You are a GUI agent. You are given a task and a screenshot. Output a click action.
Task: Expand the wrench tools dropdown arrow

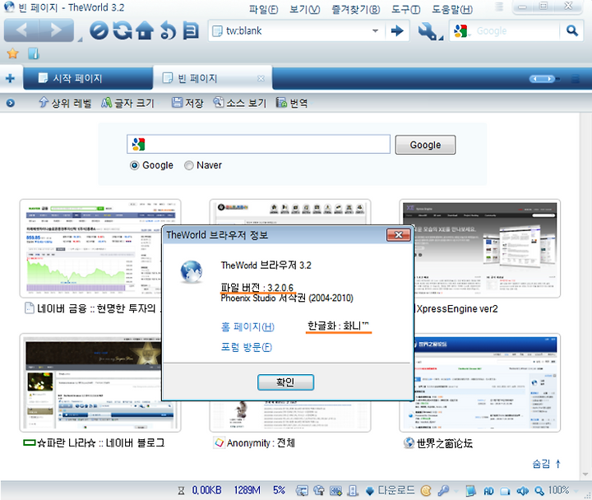tap(441, 38)
